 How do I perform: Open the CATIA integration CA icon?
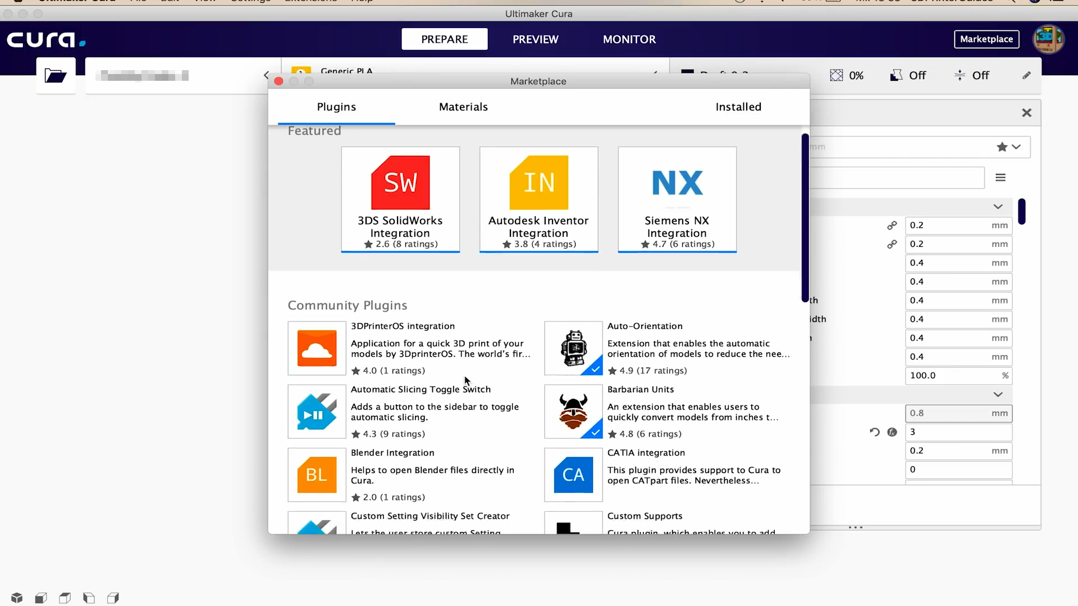(x=573, y=475)
